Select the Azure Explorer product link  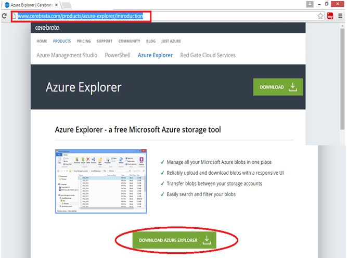[x=155, y=55]
